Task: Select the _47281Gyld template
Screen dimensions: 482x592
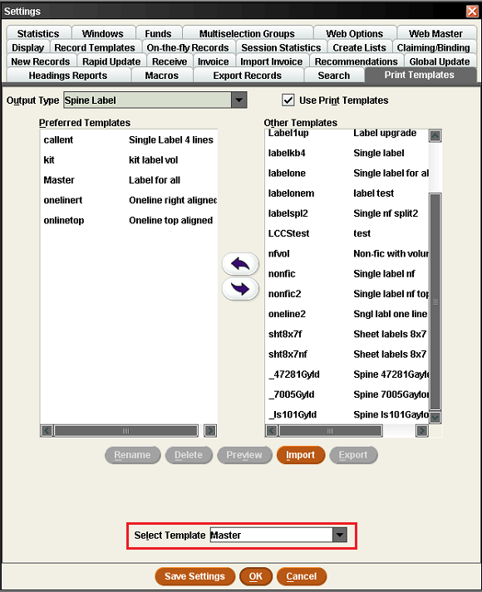Action: click(347, 374)
